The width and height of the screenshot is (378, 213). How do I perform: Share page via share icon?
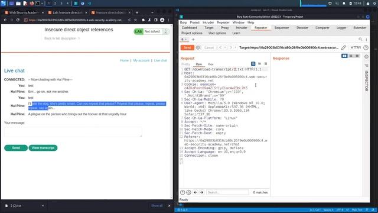[x=129, y=20]
